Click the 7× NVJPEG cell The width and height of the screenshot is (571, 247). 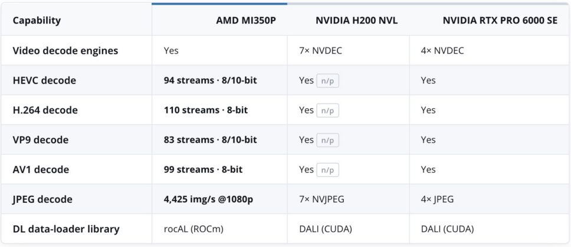[321, 199]
